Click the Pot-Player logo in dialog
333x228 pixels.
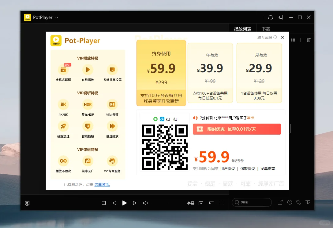56,40
